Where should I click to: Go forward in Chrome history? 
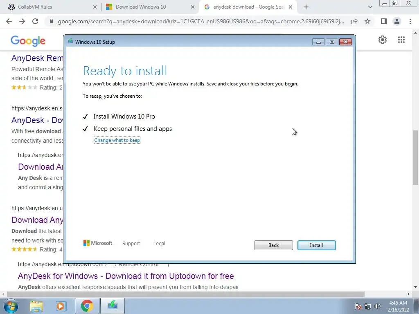click(22, 21)
